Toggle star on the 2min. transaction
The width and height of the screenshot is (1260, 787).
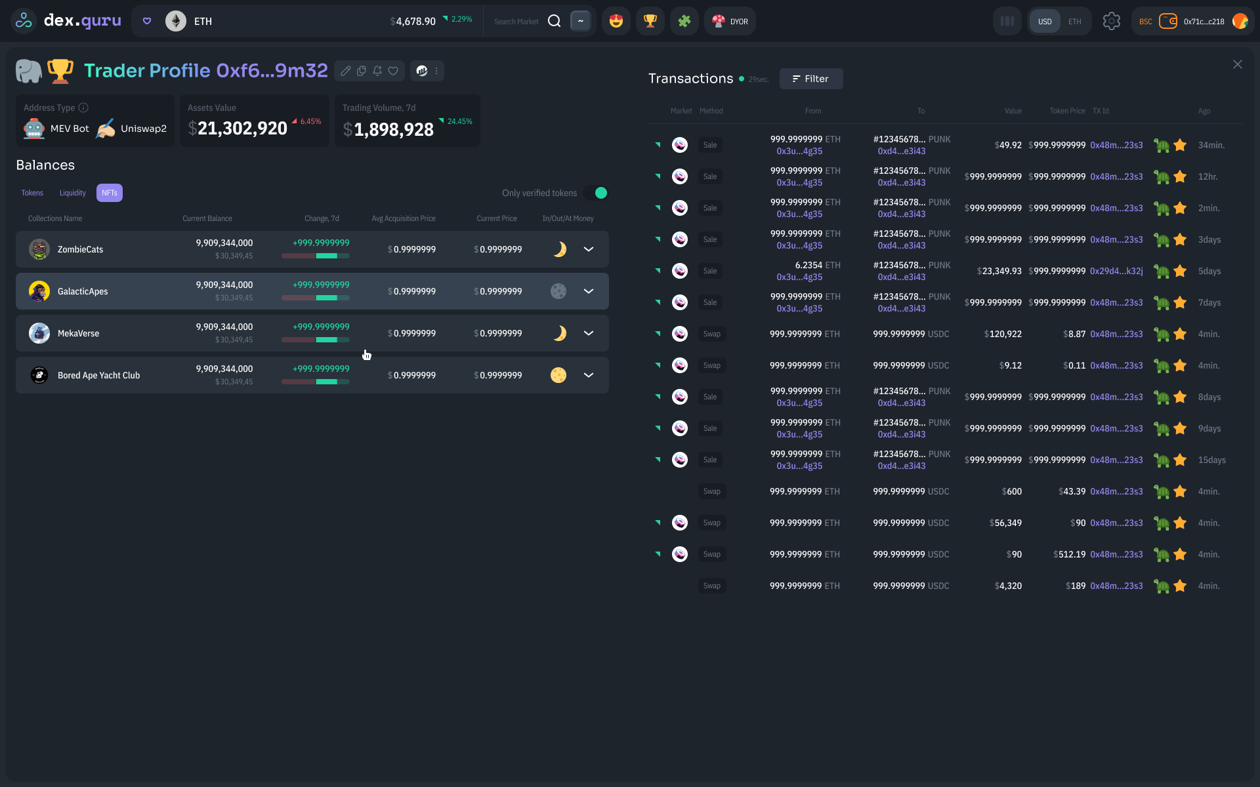coord(1180,208)
